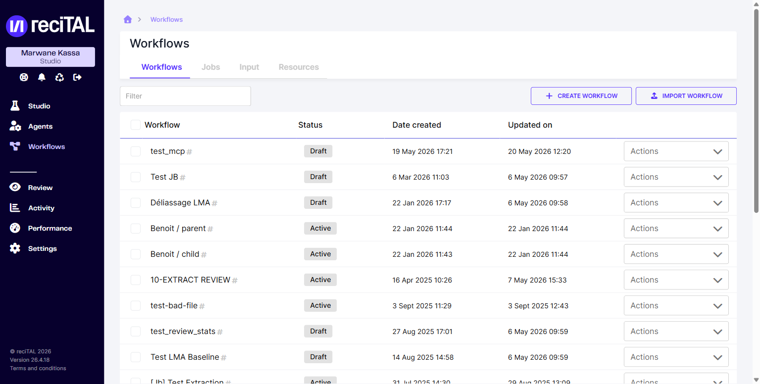This screenshot has width=760, height=384.
Task: Open Settings with the gear icon
Action: point(15,248)
